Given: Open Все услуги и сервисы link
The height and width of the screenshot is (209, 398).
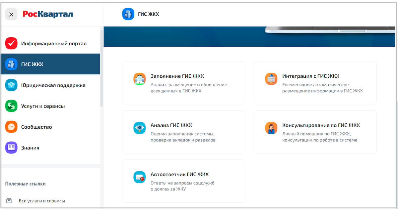Looking at the screenshot, I should click(42, 201).
